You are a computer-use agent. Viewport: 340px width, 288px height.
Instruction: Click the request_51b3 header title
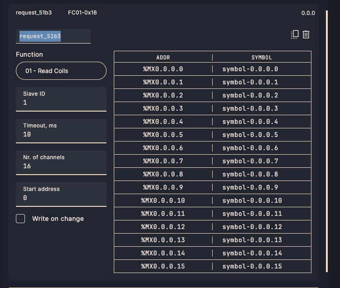34,13
